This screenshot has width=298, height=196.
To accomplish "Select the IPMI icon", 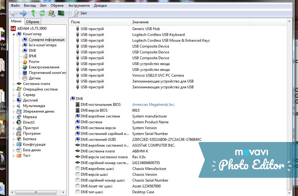I will 25,56.
